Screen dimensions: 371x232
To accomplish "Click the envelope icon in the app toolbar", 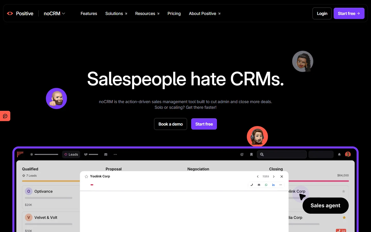I will (x=106, y=154).
